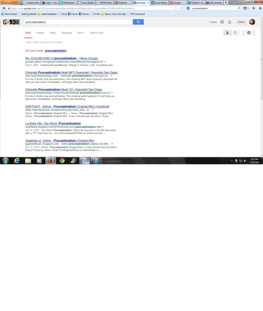Viewport: 263px width, 311px height.
Task: Open 'La Bella Vita: One Word' result
Action: point(53,124)
